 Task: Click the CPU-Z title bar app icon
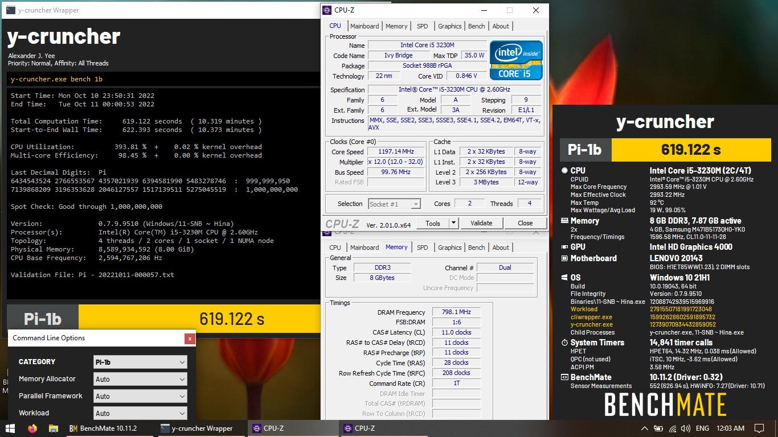327,10
